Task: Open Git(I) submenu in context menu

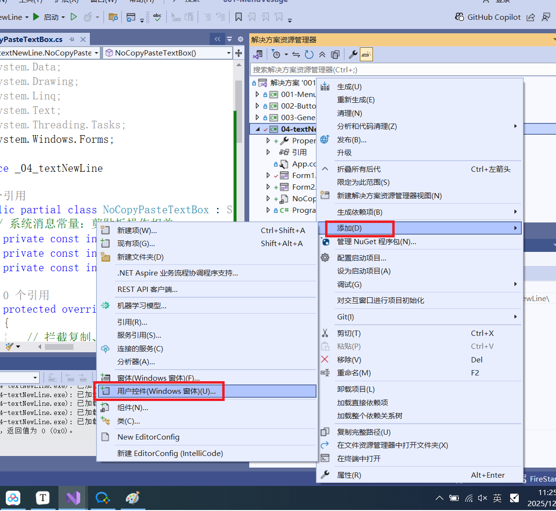Action: click(x=420, y=317)
